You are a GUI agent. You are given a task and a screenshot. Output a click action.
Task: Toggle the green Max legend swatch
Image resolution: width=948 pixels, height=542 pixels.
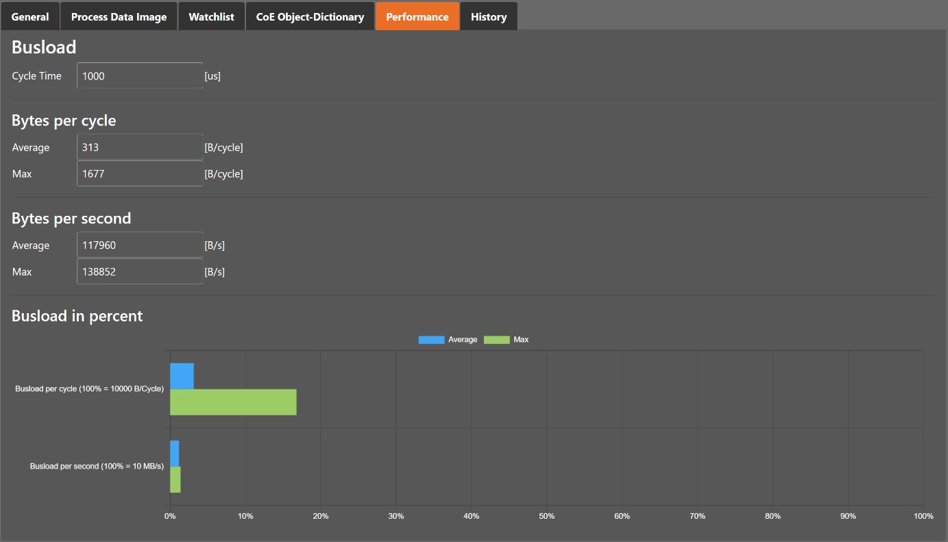tap(497, 340)
